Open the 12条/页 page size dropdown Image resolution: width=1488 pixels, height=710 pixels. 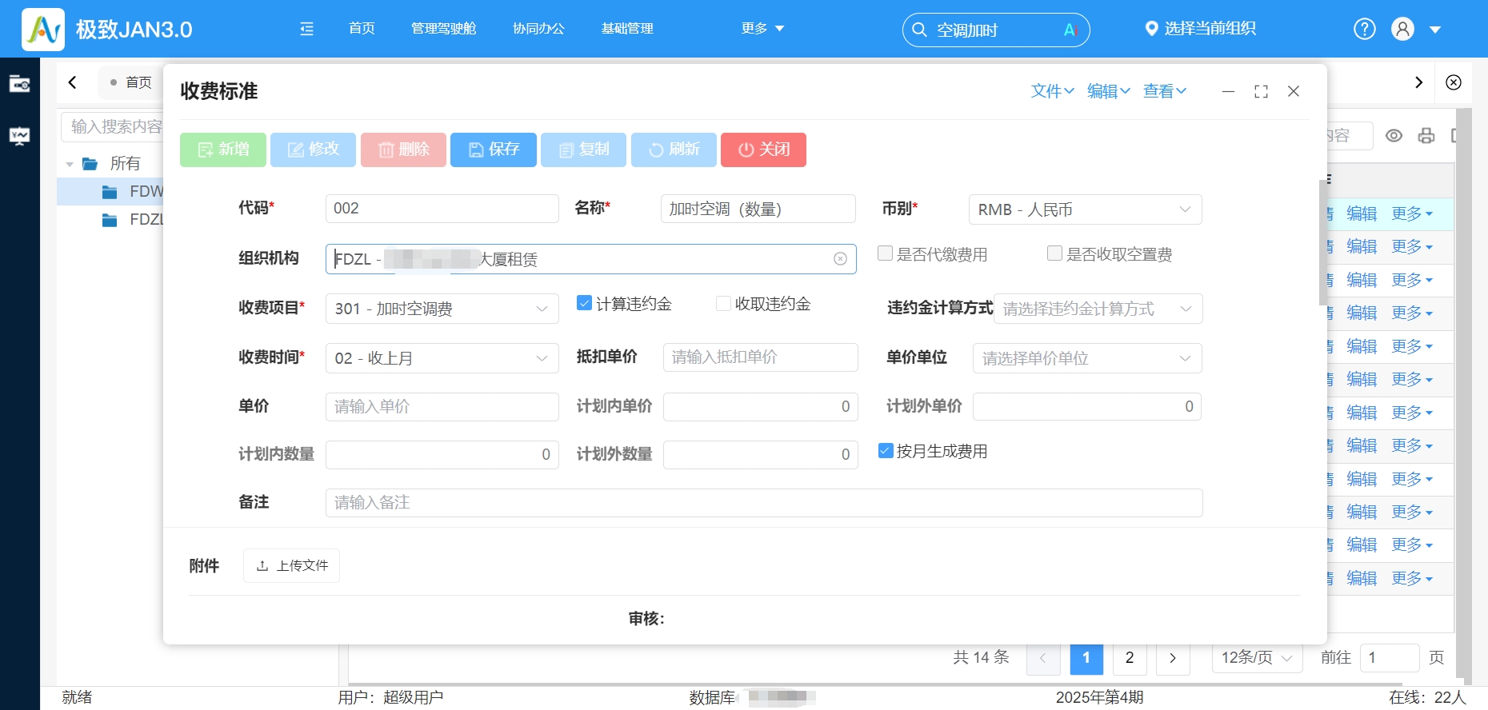tap(1257, 658)
